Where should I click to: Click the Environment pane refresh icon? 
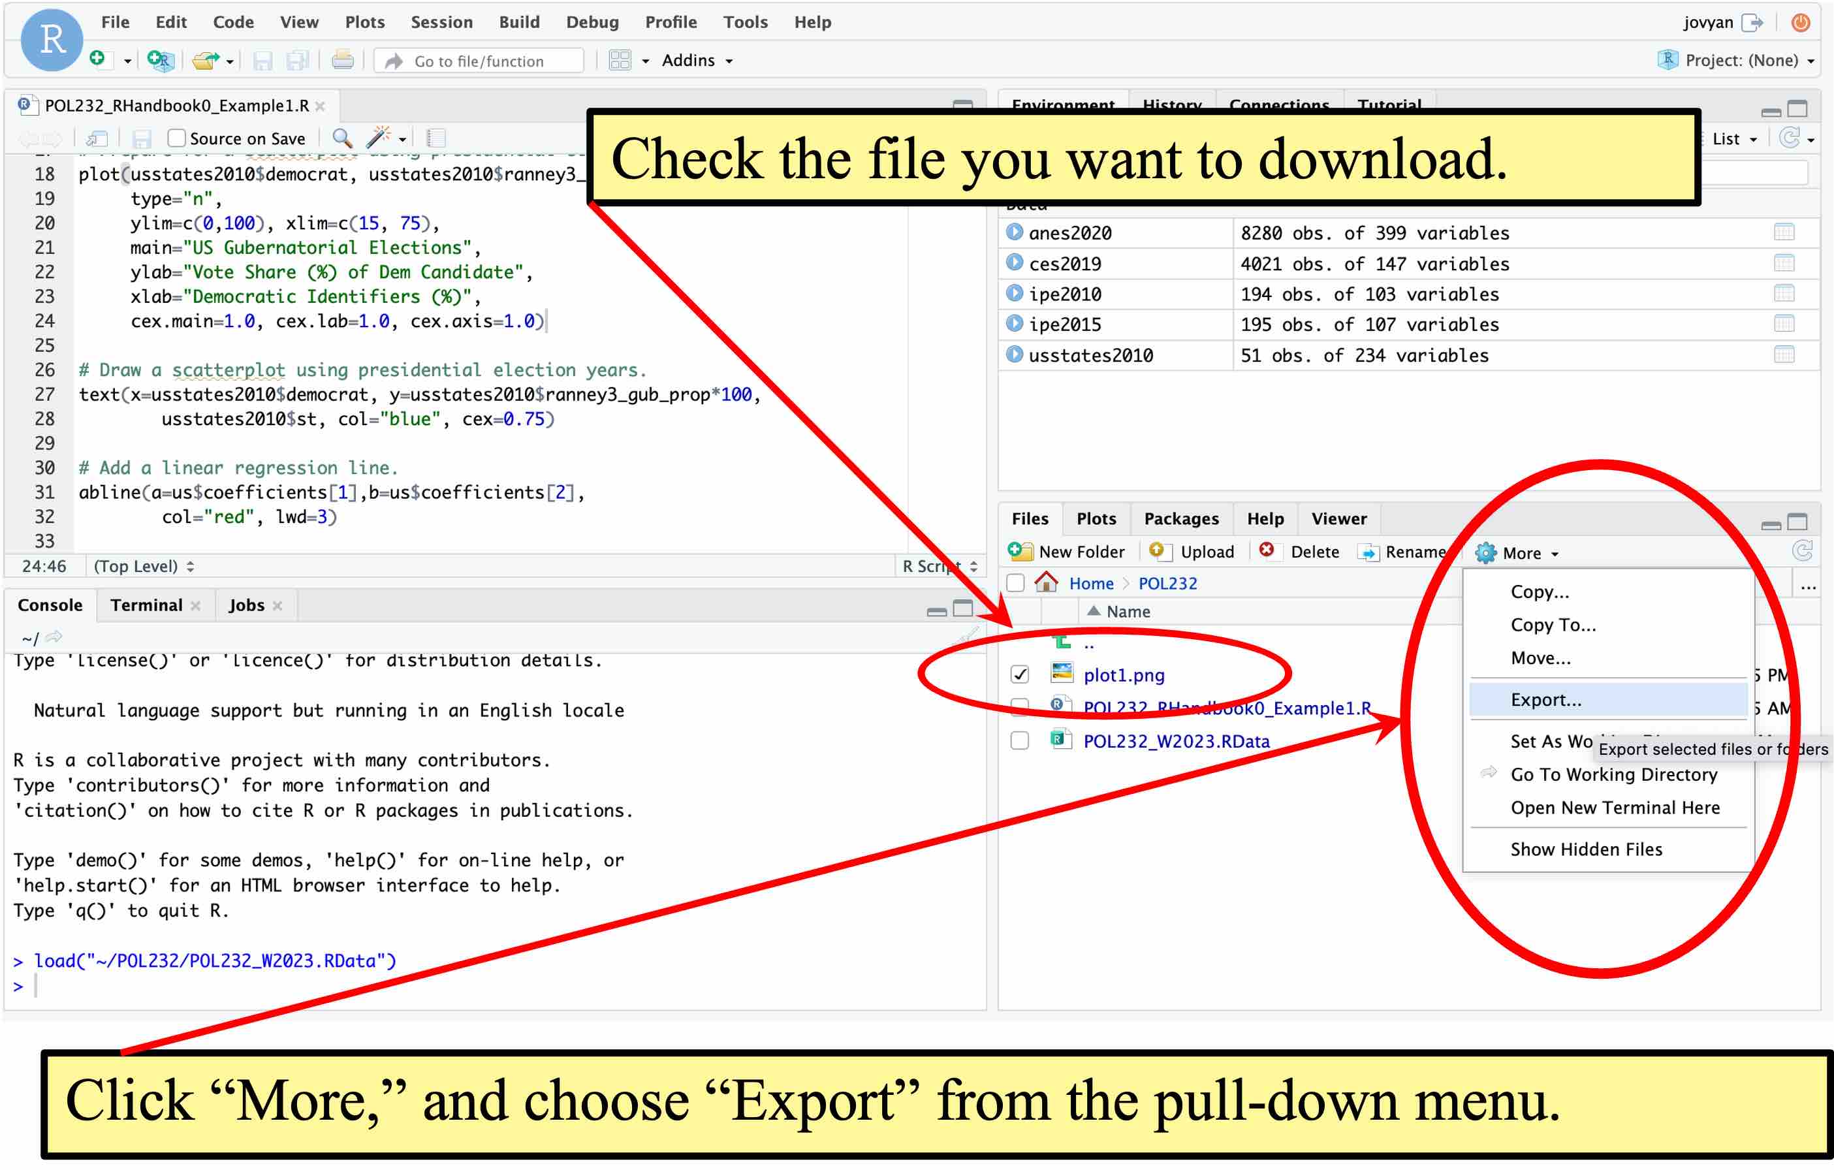coord(1789,138)
